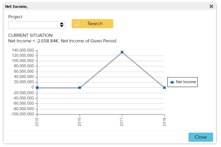The image size is (221, 147).
Task: Click the 'Net Income,' dialog title bar
Action: (x=105, y=7)
